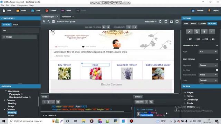Undo the last change

[x=63, y=11]
